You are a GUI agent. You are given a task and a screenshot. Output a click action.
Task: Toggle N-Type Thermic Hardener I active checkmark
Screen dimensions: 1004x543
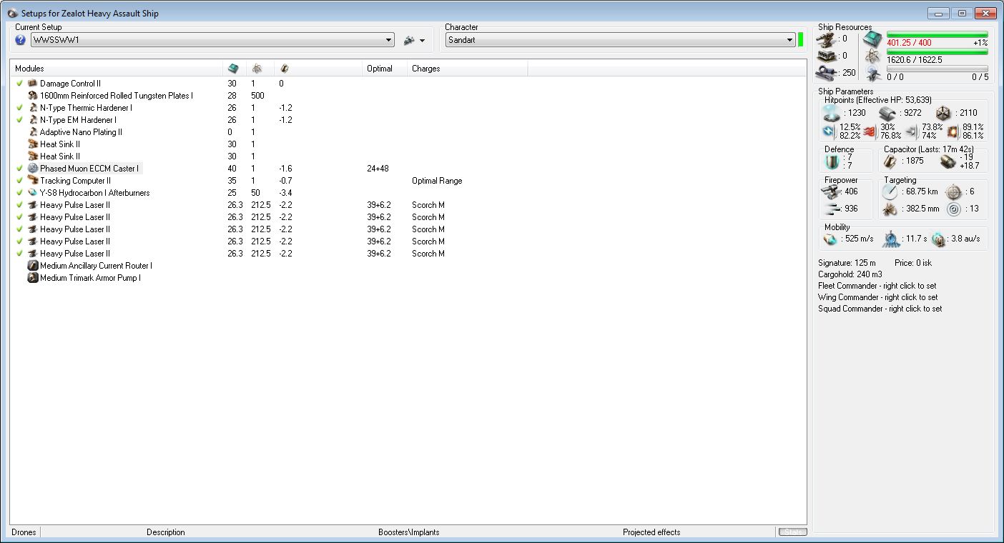pos(20,108)
